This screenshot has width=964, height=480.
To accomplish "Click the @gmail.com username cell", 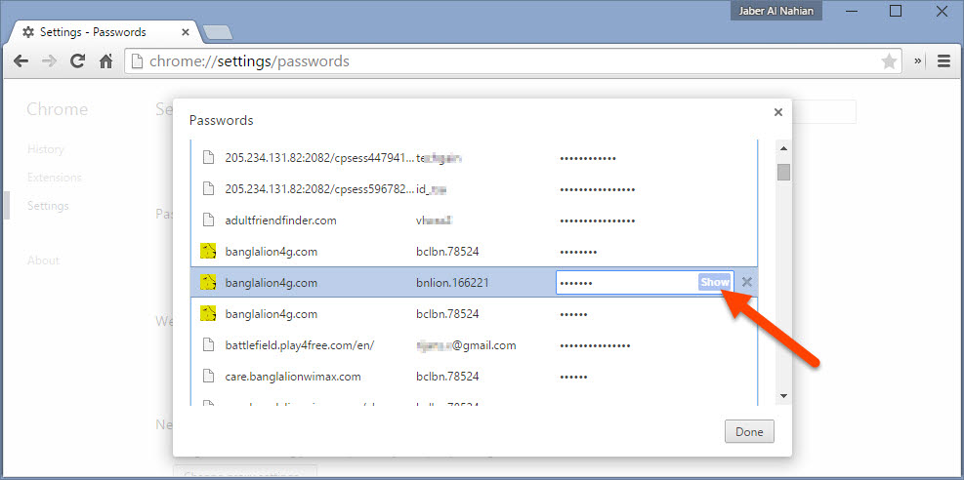I will pos(466,345).
